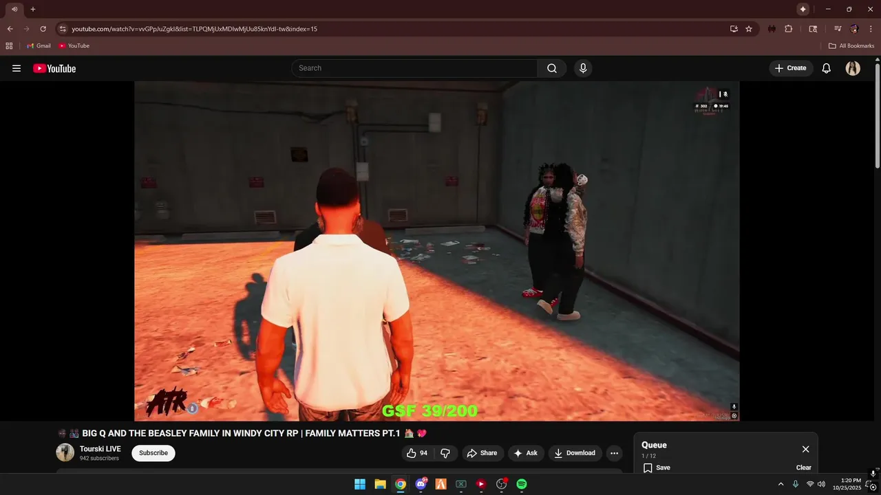The height and width of the screenshot is (495, 881).
Task: Open the Windows Start menu
Action: coord(360,484)
